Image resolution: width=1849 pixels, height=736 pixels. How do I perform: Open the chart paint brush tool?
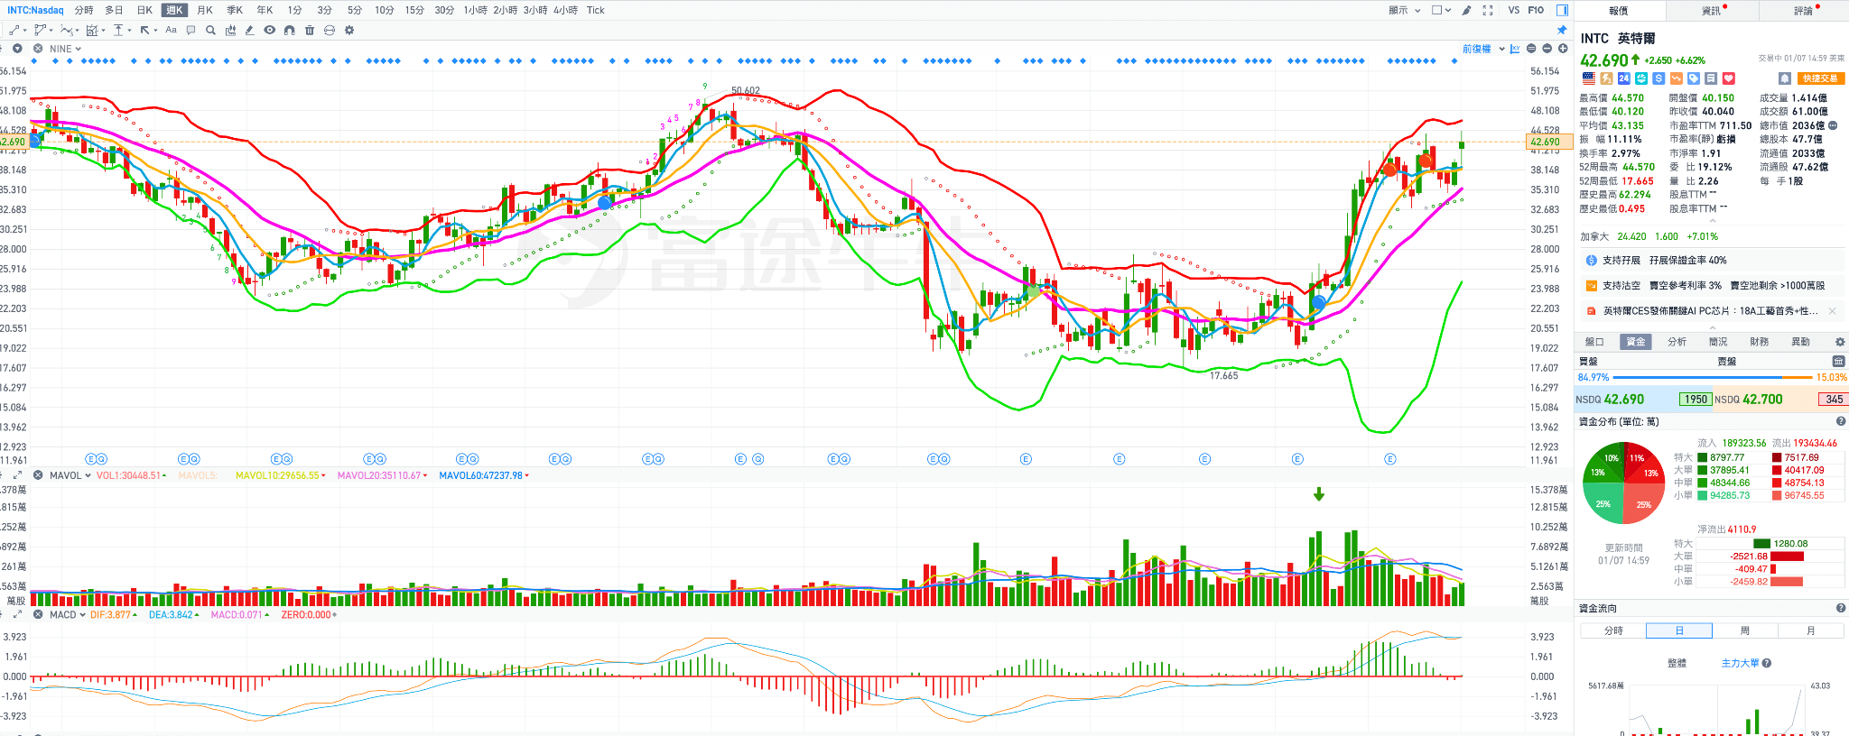[1466, 11]
